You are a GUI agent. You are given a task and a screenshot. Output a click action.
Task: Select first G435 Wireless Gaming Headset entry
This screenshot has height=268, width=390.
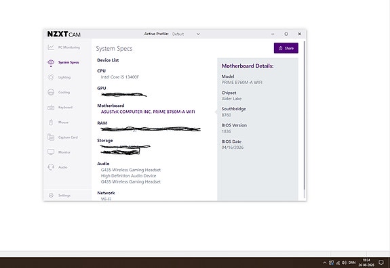click(x=131, y=170)
